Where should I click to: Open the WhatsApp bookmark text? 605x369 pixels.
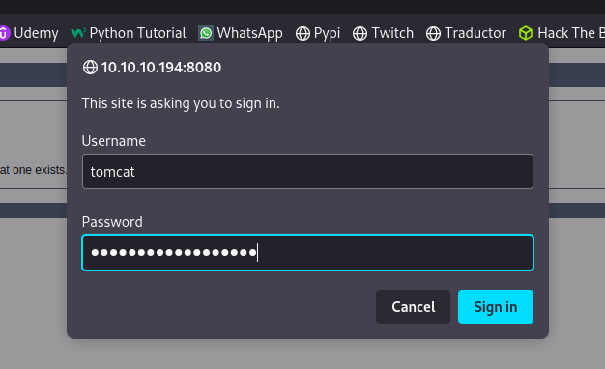pyautogui.click(x=249, y=33)
